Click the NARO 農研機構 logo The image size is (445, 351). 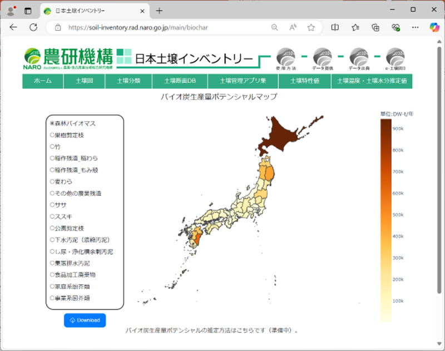[68, 58]
